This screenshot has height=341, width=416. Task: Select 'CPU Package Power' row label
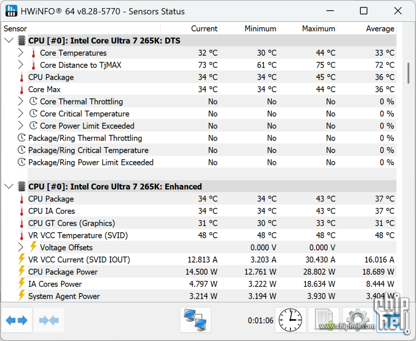[63, 272]
